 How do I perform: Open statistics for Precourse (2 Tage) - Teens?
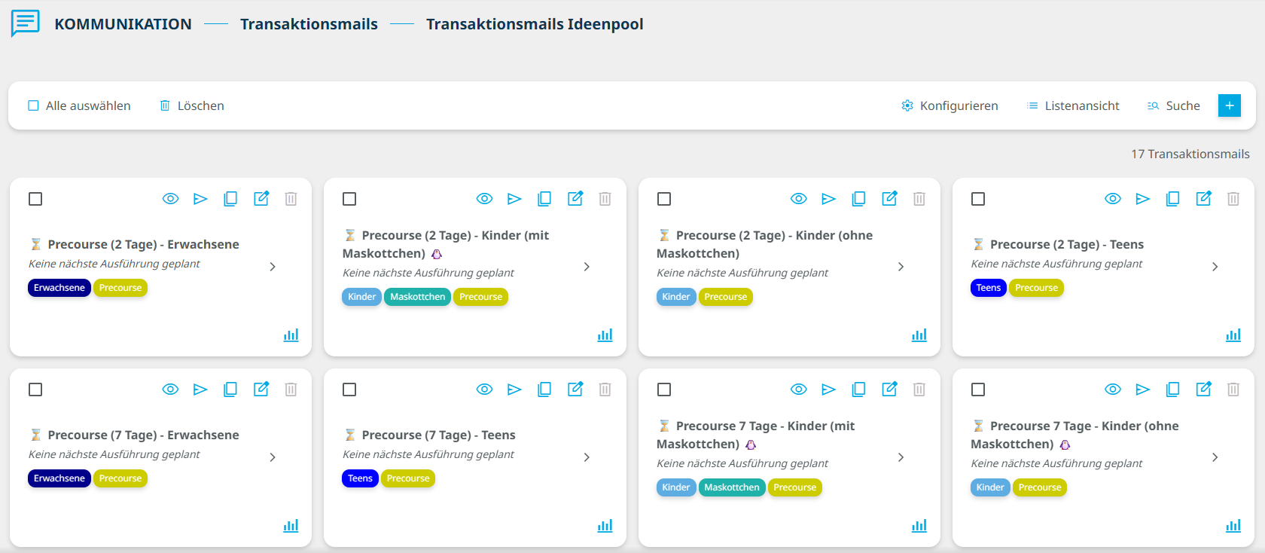(1233, 335)
